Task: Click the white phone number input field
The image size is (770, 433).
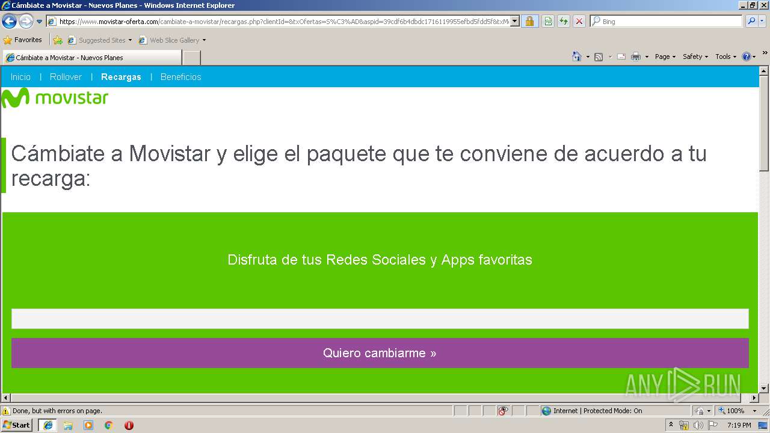Action: click(380, 319)
